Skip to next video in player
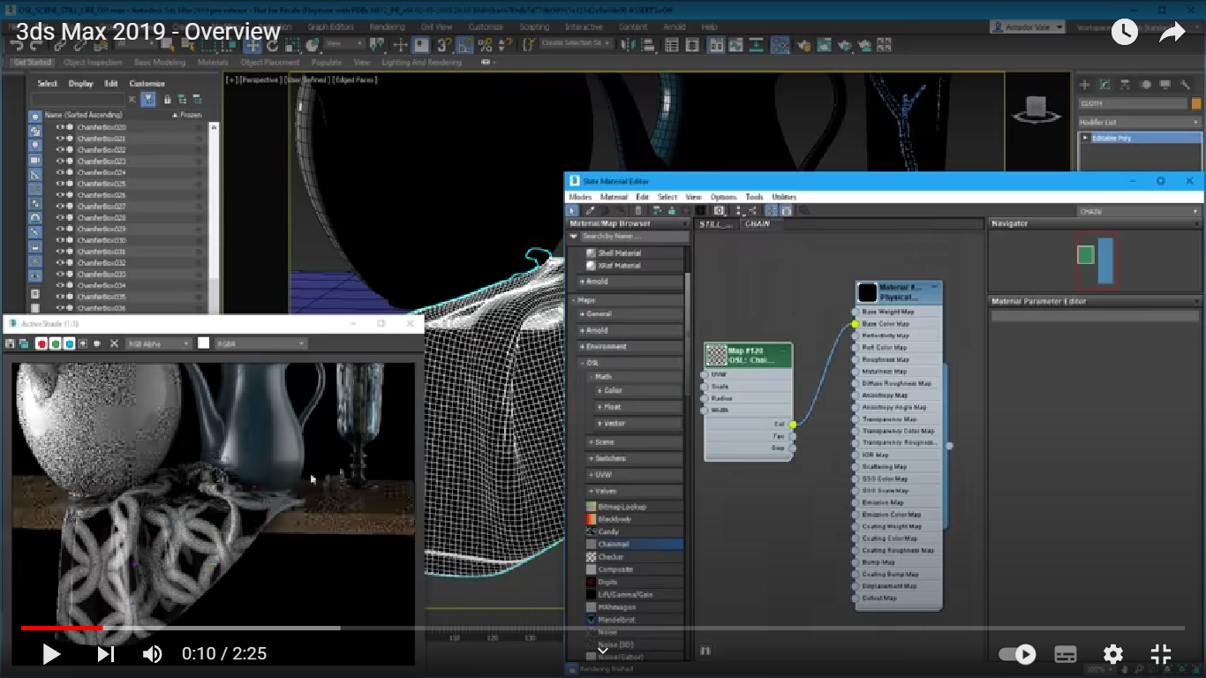Viewport: 1206px width, 678px height. click(x=105, y=654)
